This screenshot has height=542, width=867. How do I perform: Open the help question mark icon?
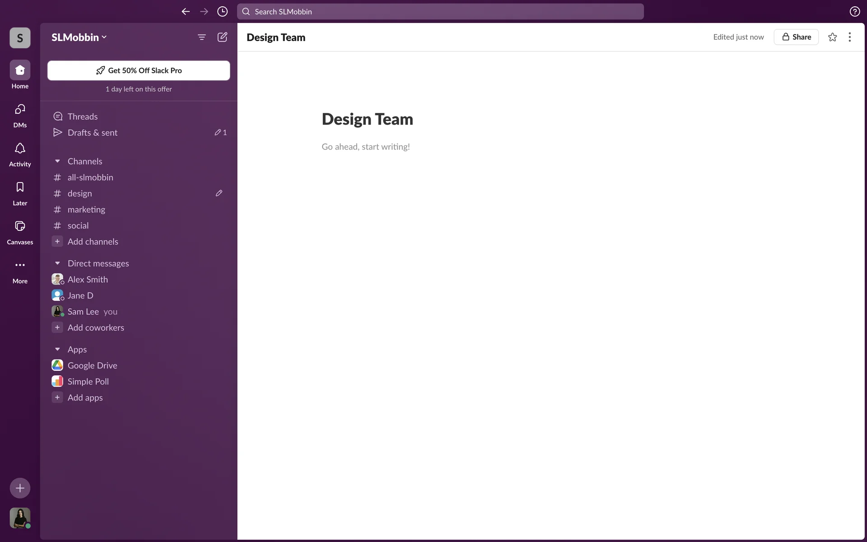pos(854,12)
